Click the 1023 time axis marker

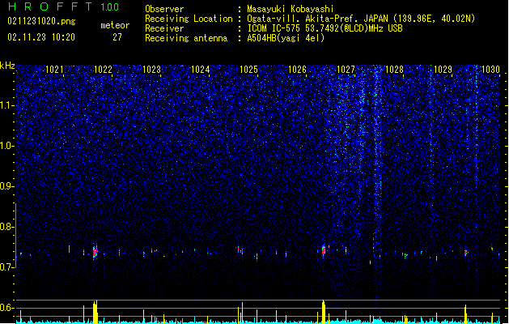[151, 70]
